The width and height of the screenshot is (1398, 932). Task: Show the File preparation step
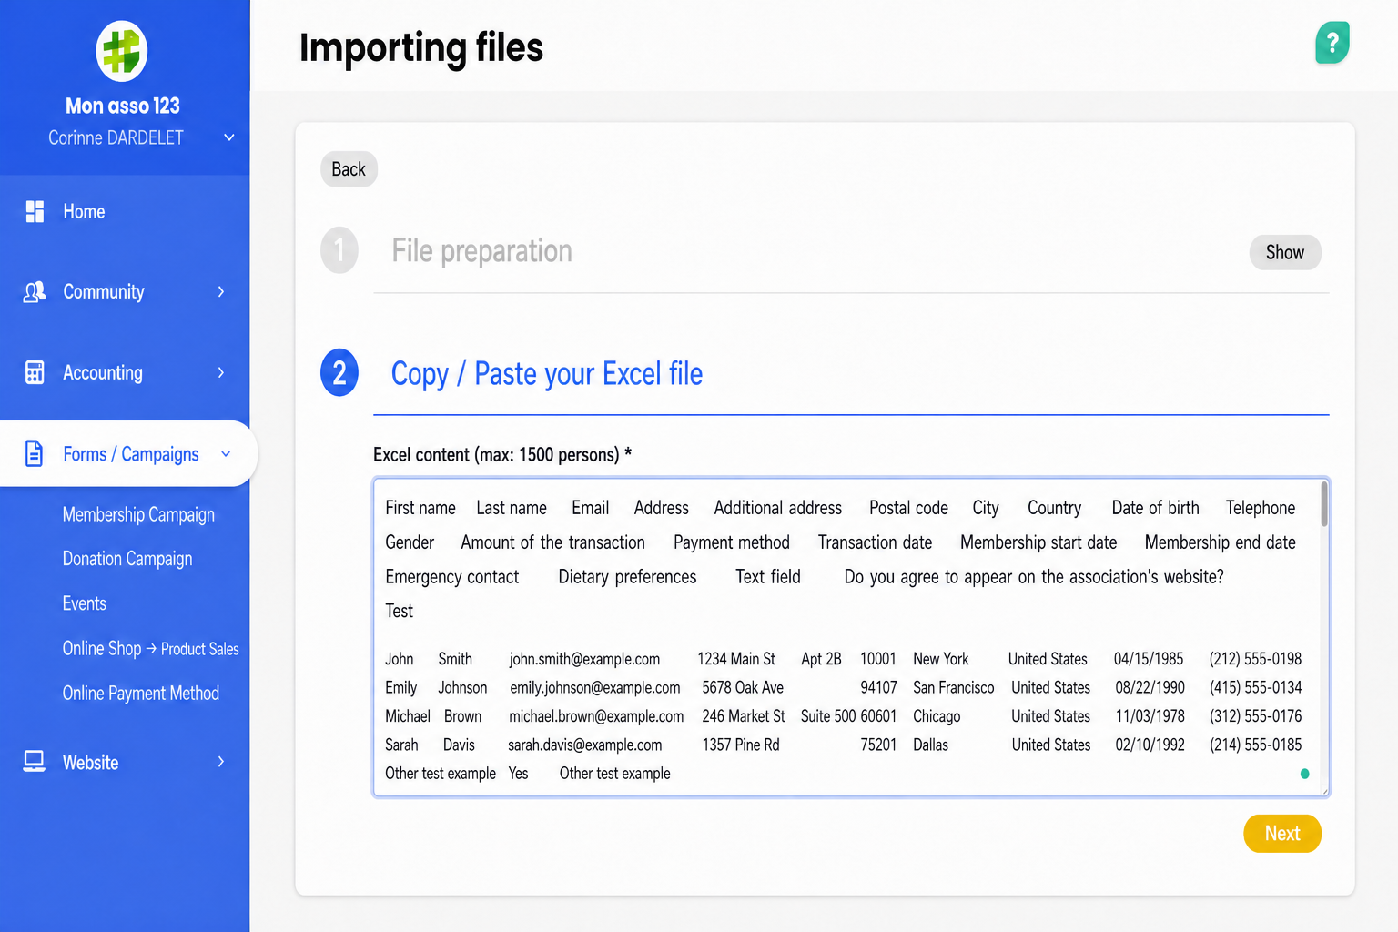click(1285, 252)
